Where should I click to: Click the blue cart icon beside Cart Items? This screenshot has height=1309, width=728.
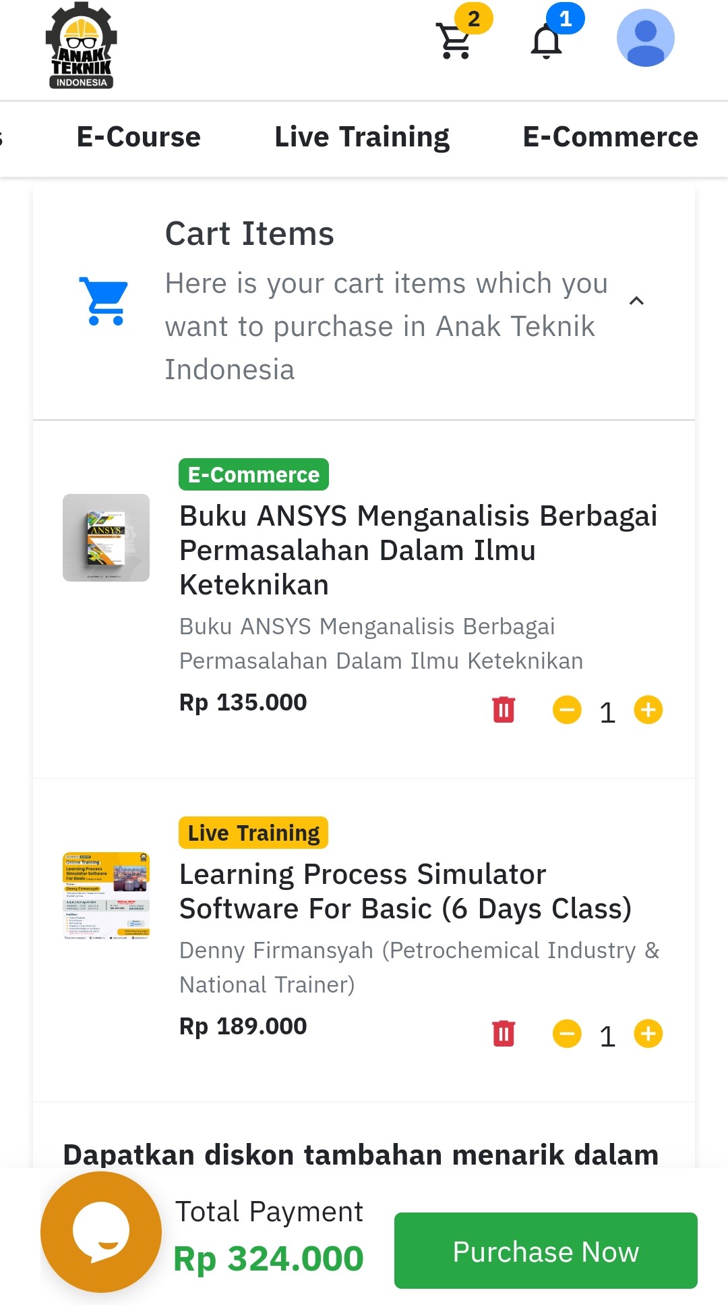tap(103, 301)
